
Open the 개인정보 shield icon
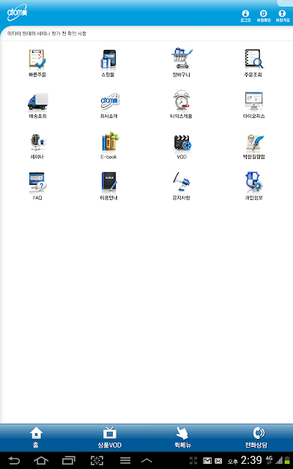click(253, 182)
